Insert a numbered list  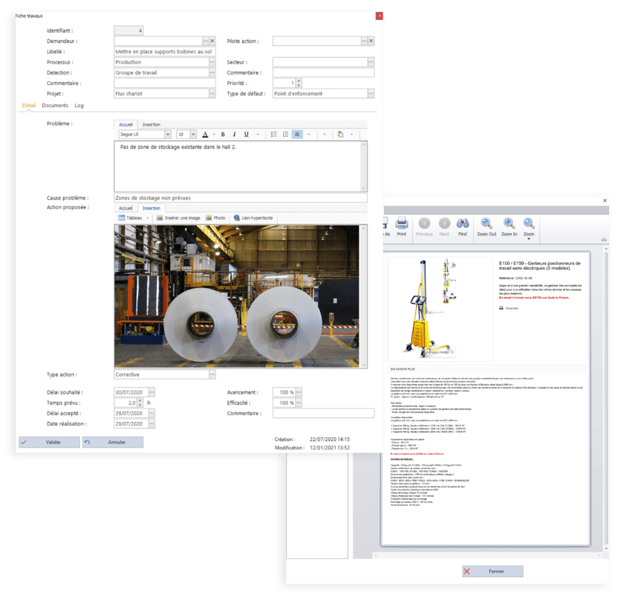point(286,134)
